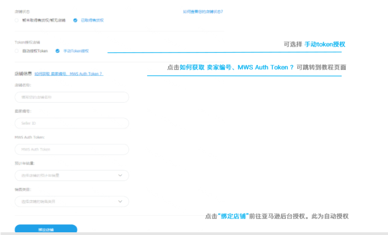The image size is (388, 235).
Task: Open the 预计年销量 dropdown
Action: tap(72, 176)
